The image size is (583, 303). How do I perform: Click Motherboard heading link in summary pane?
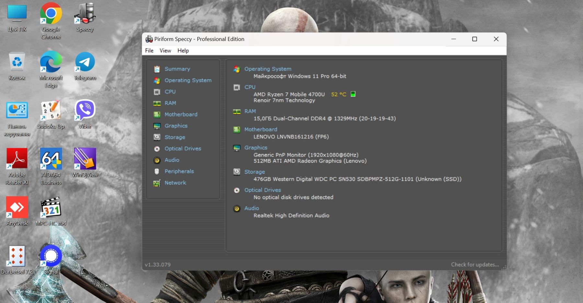click(x=261, y=129)
